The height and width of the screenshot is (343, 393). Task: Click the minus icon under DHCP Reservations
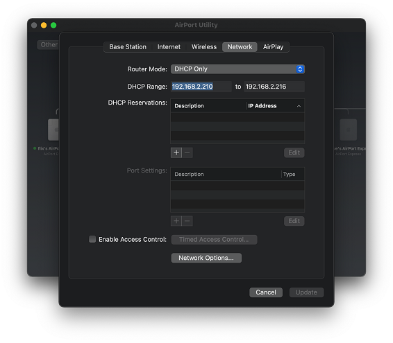click(187, 152)
